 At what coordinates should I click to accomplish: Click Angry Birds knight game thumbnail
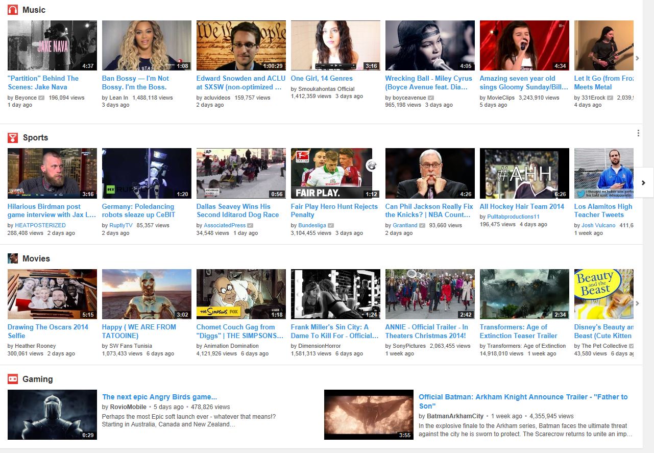point(52,415)
